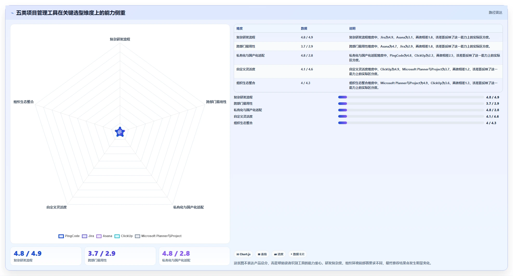Toggle the Asana legend swatch

click(x=99, y=236)
